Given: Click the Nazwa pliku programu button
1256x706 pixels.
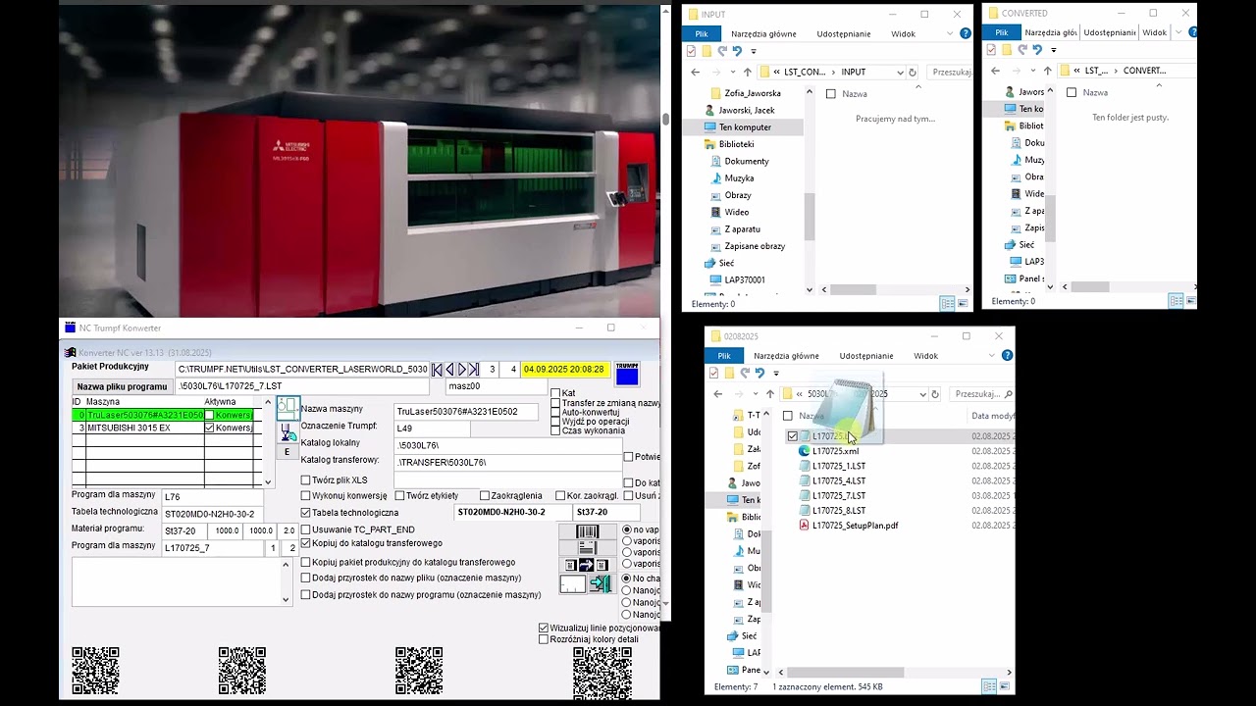Looking at the screenshot, I should tap(123, 386).
